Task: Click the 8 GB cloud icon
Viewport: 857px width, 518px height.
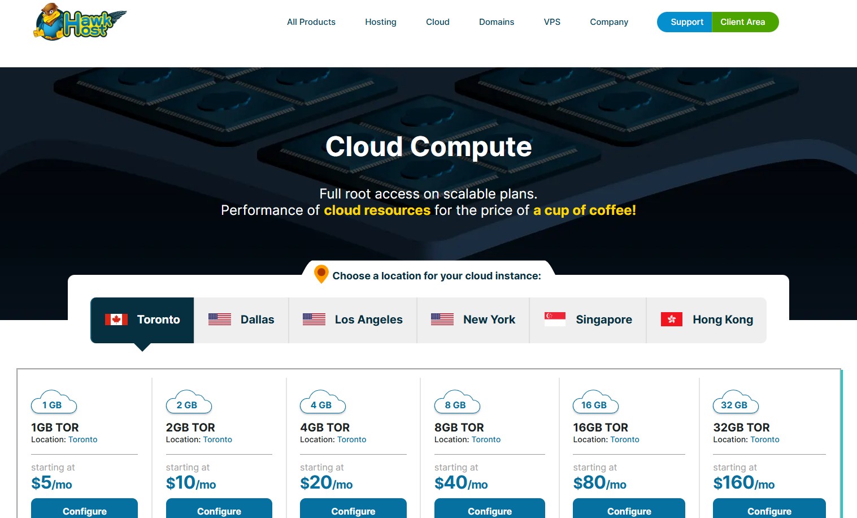Action: (x=457, y=402)
